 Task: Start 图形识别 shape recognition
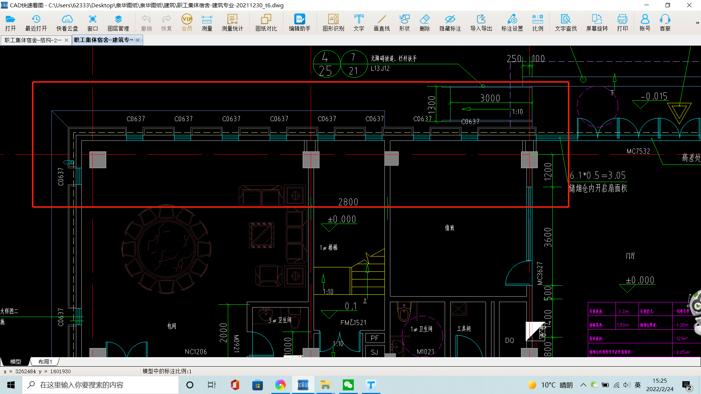(333, 23)
